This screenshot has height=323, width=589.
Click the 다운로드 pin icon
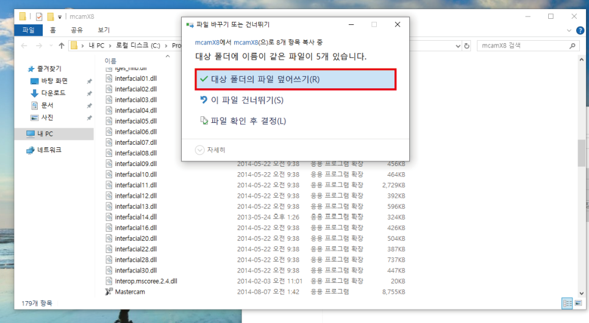[90, 93]
